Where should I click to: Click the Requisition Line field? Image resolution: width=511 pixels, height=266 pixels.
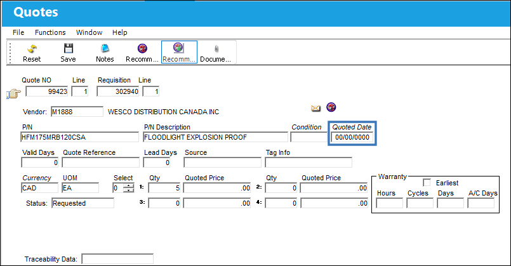(x=151, y=91)
